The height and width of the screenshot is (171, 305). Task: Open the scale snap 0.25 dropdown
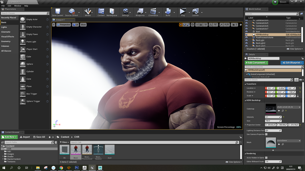point(227,25)
